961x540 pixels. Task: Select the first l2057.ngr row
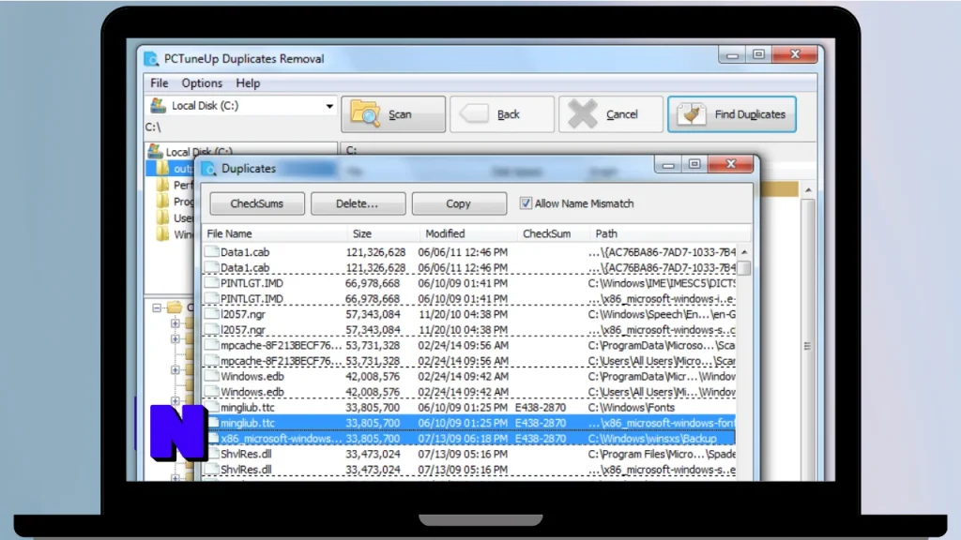tap(469, 314)
